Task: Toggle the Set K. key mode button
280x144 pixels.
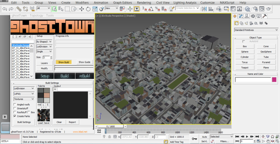Action: click(x=204, y=141)
